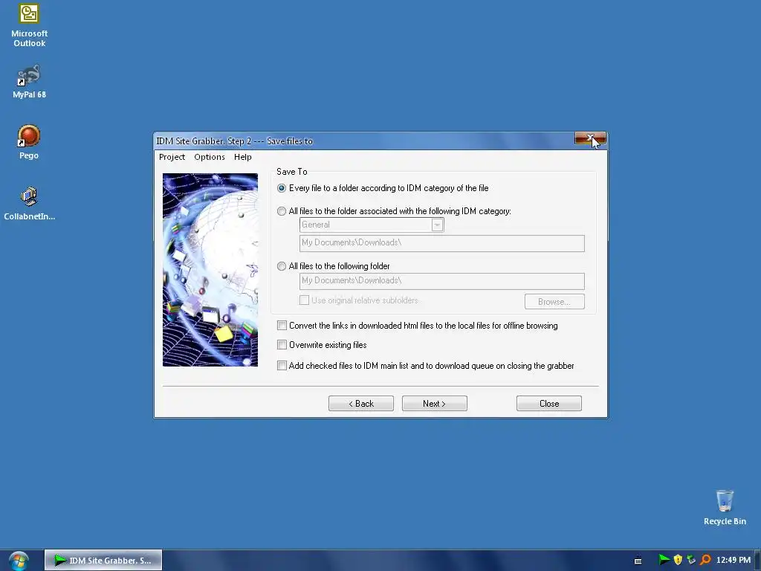
Task: Click the IDM Site Grabber taskbar button
Action: (103, 561)
